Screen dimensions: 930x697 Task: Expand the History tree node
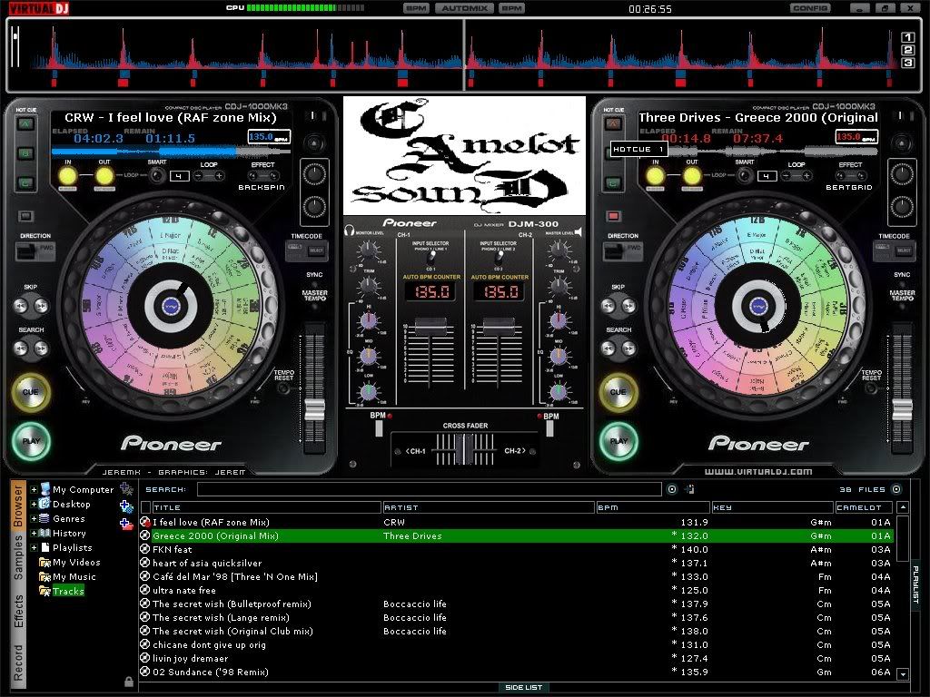coord(34,533)
